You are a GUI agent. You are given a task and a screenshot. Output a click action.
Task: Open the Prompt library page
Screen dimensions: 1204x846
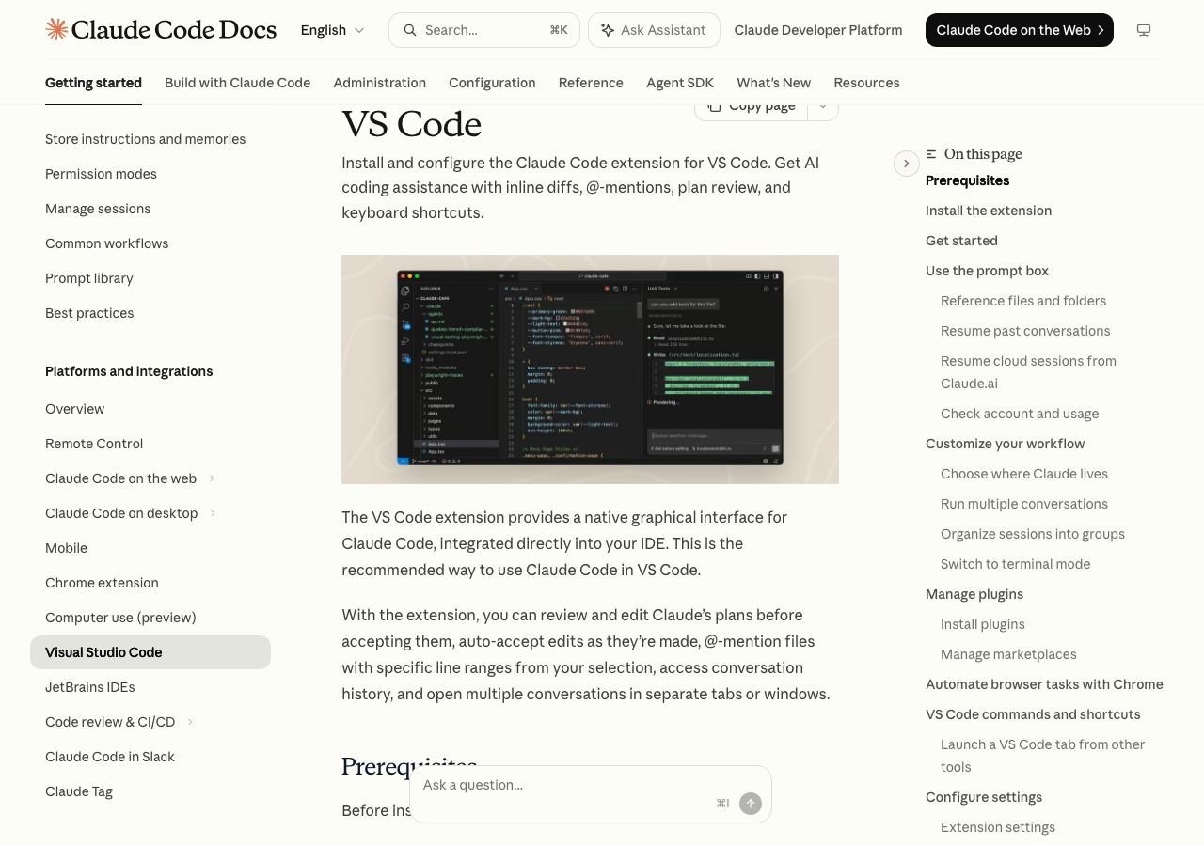click(89, 278)
